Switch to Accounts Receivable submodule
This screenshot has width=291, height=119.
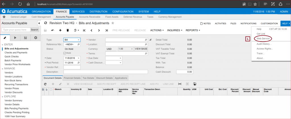coord(90,17)
